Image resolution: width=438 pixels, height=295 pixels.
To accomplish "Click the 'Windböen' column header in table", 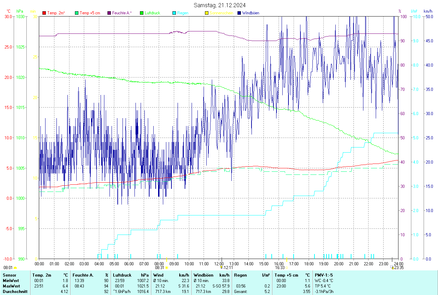I will tap(203, 275).
